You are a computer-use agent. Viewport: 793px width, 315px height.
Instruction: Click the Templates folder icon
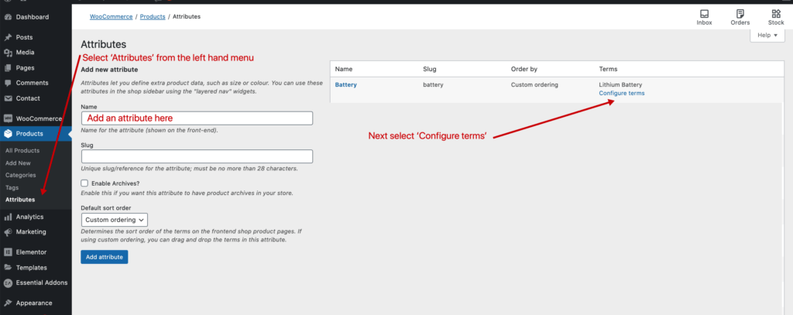click(8, 268)
